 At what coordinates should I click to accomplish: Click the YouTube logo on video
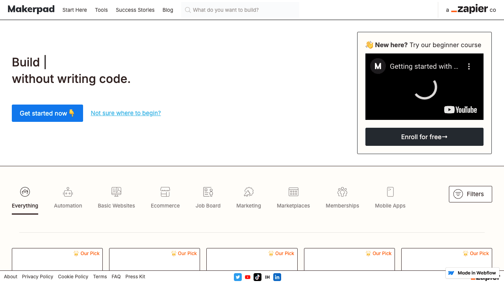pos(461,110)
